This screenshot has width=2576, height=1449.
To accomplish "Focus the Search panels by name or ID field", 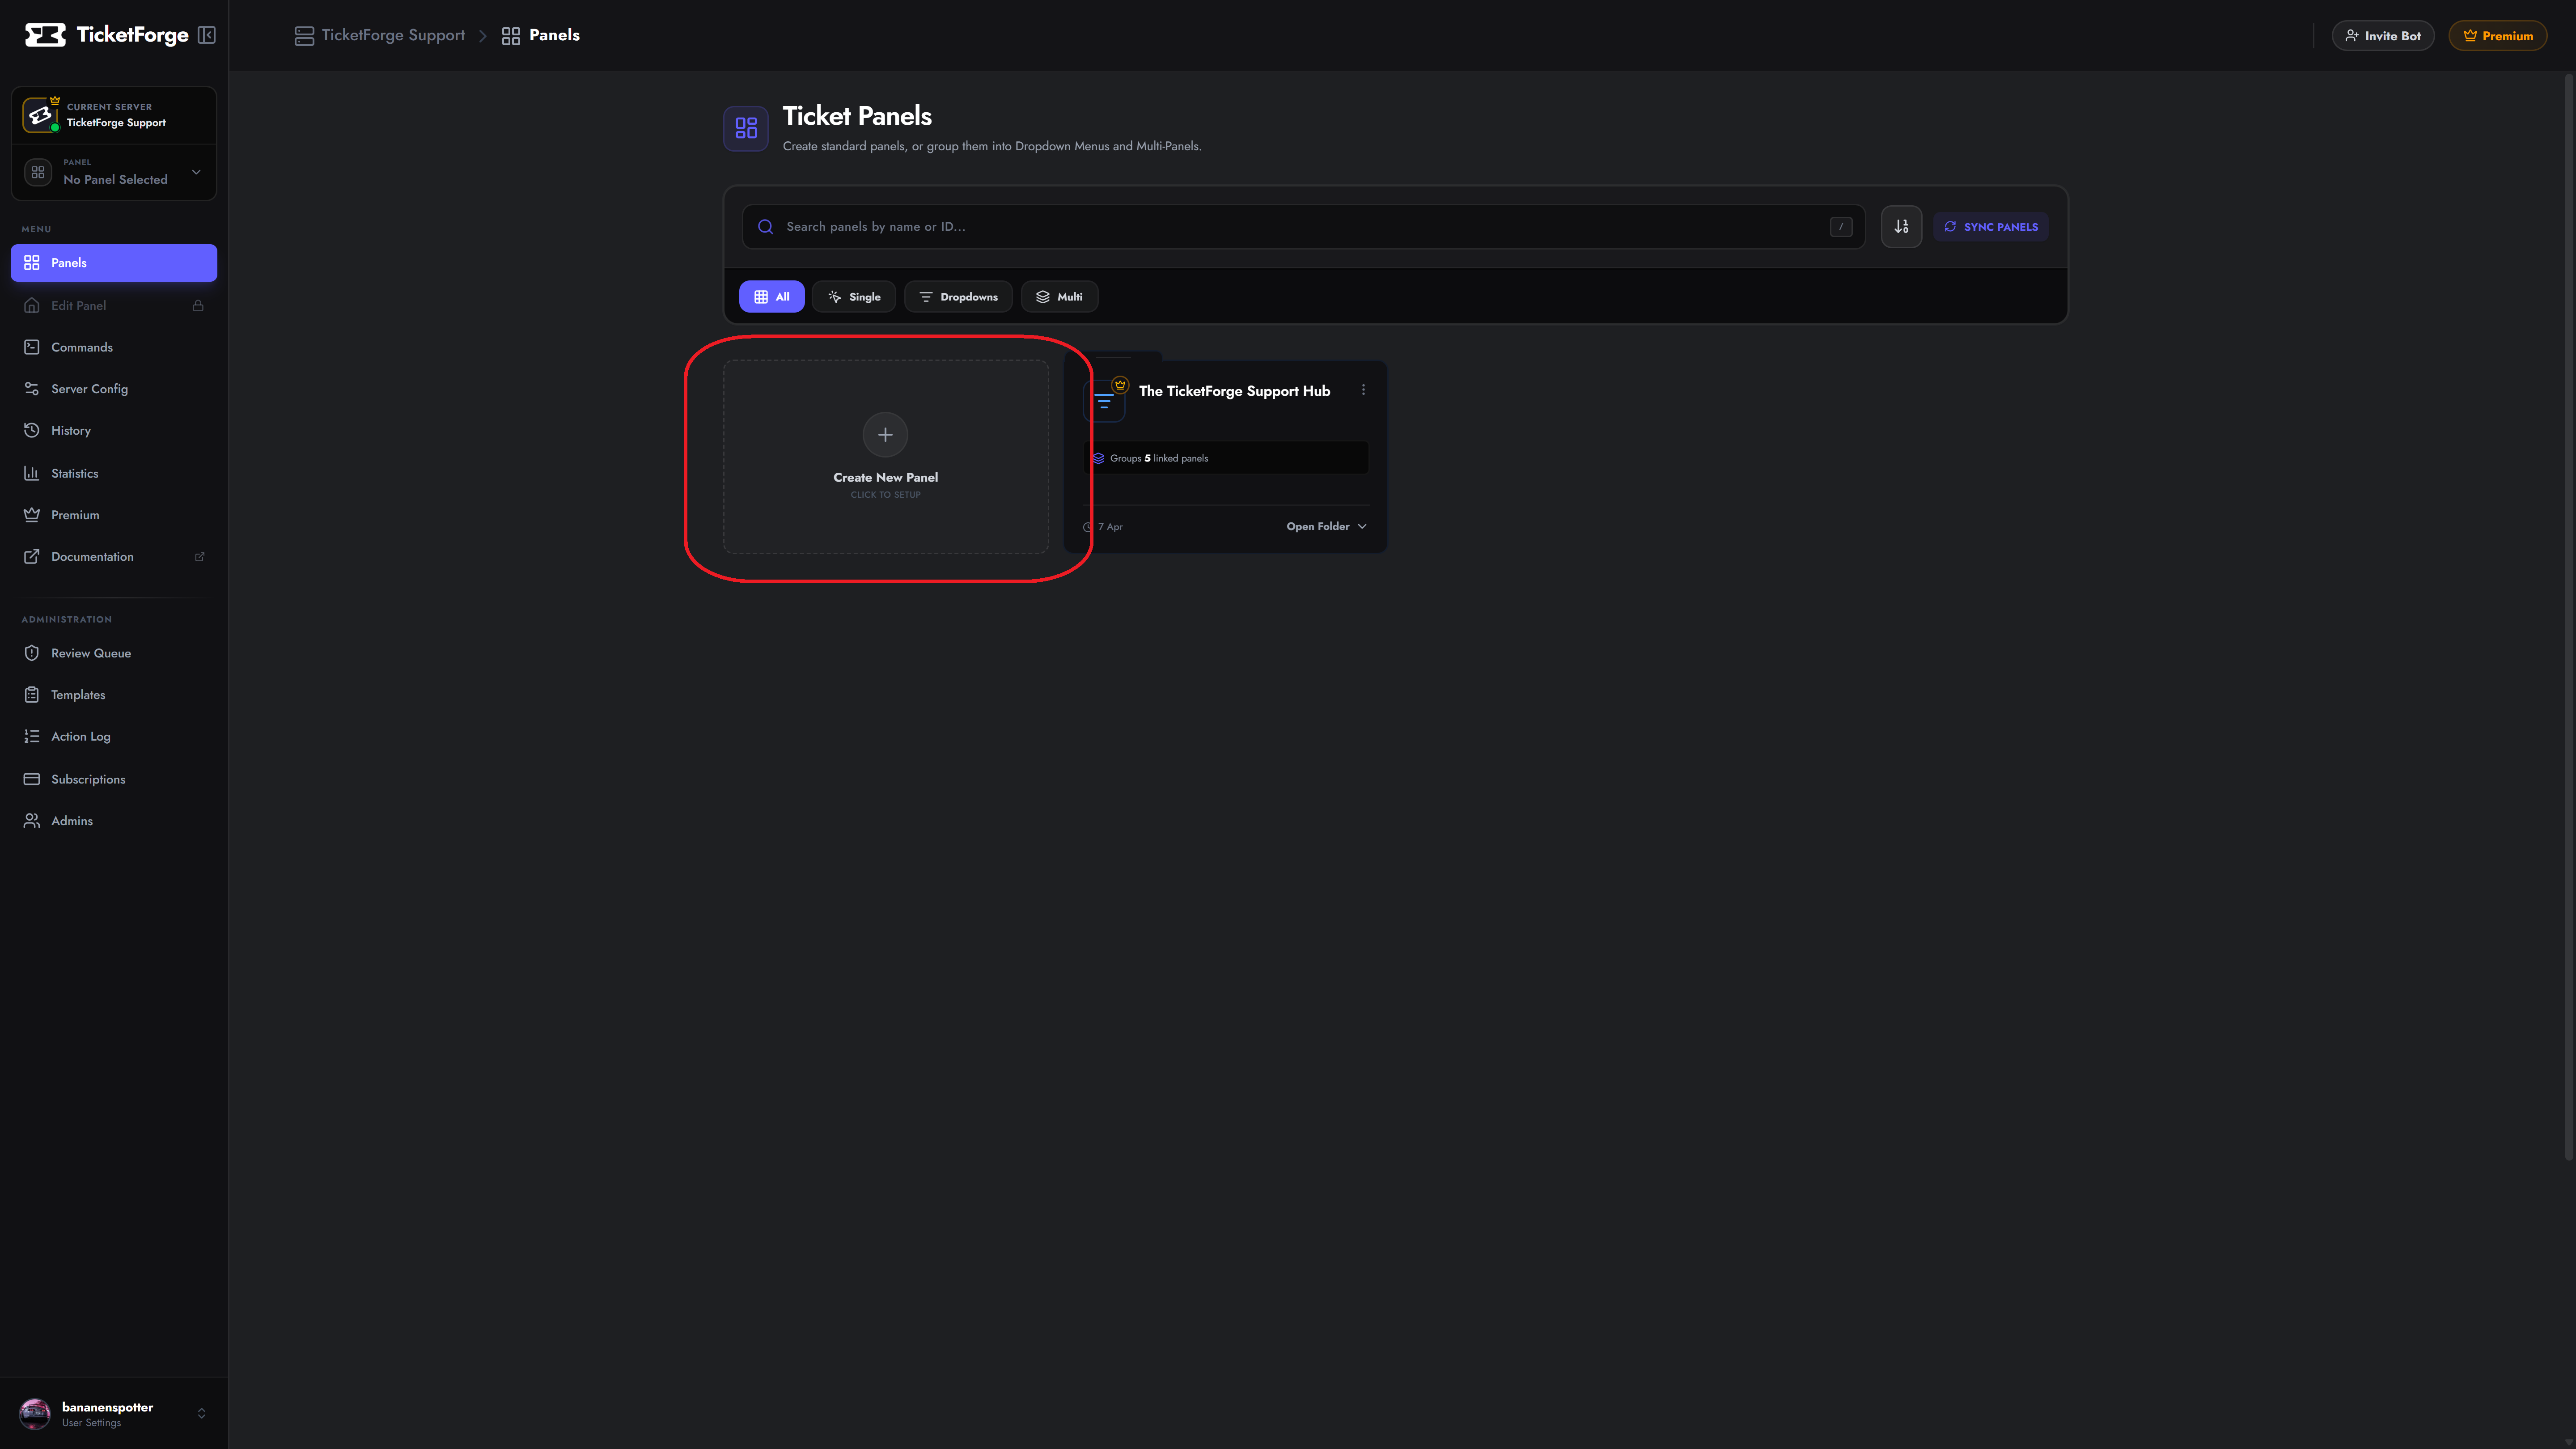I will pyautogui.click(x=1303, y=227).
